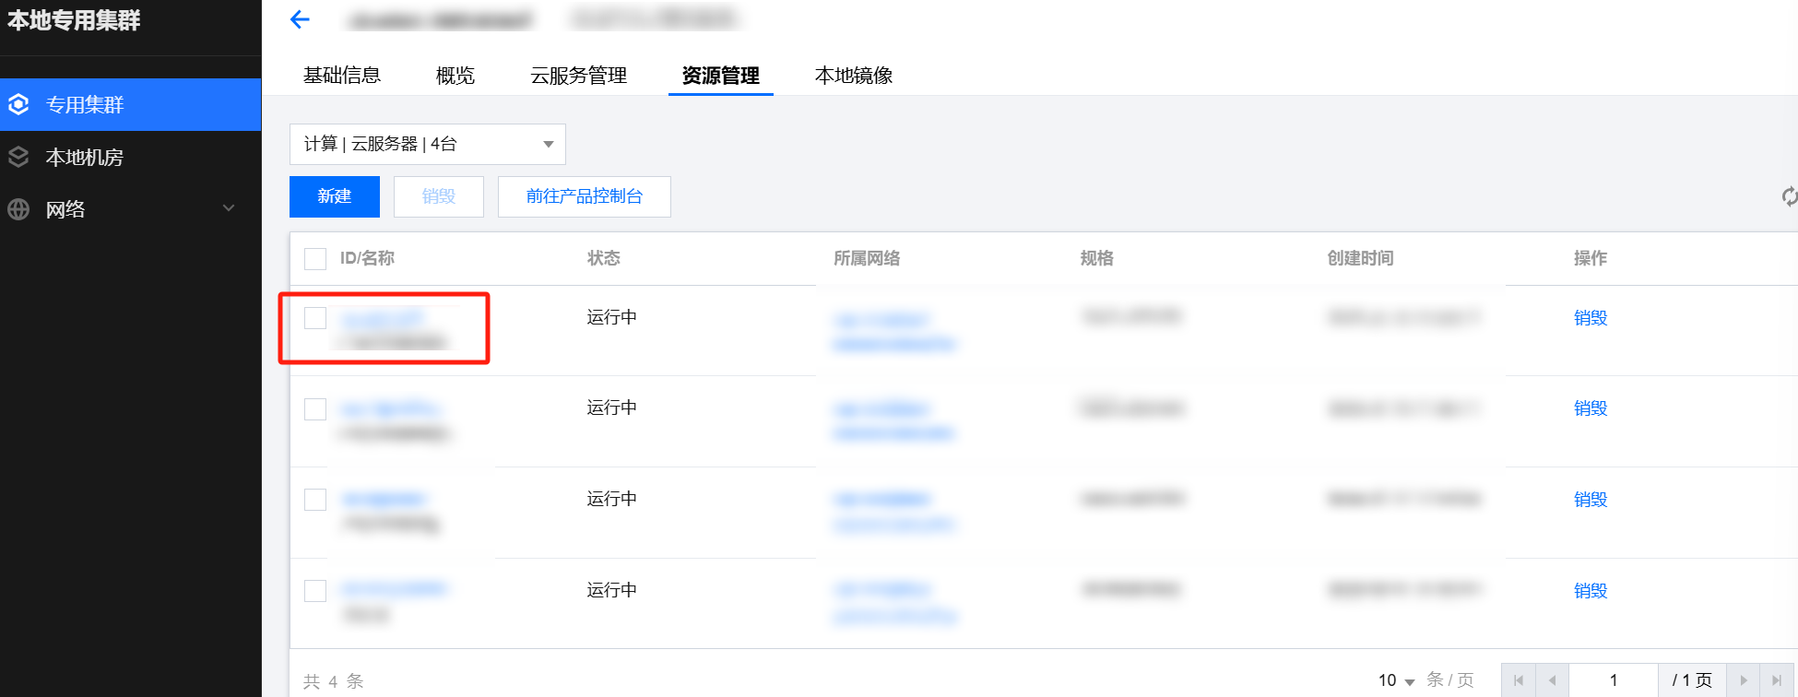Select the fourth row's checkbox
Image resolution: width=1798 pixels, height=697 pixels.
[315, 591]
